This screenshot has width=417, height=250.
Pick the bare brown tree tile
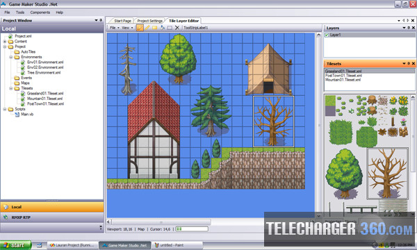[388, 174]
